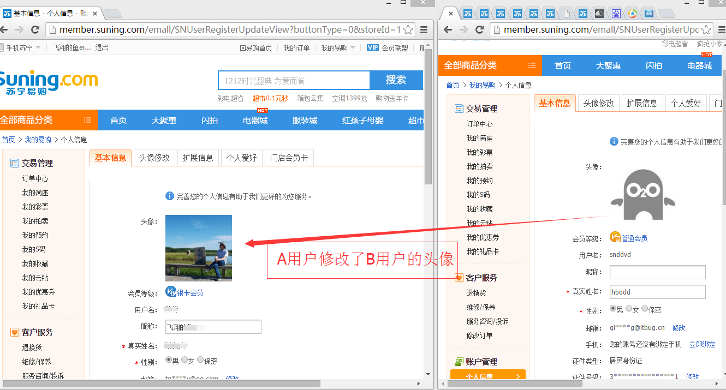Switch to 扩展信息 tab in the left window
726x390 pixels.
[198, 158]
